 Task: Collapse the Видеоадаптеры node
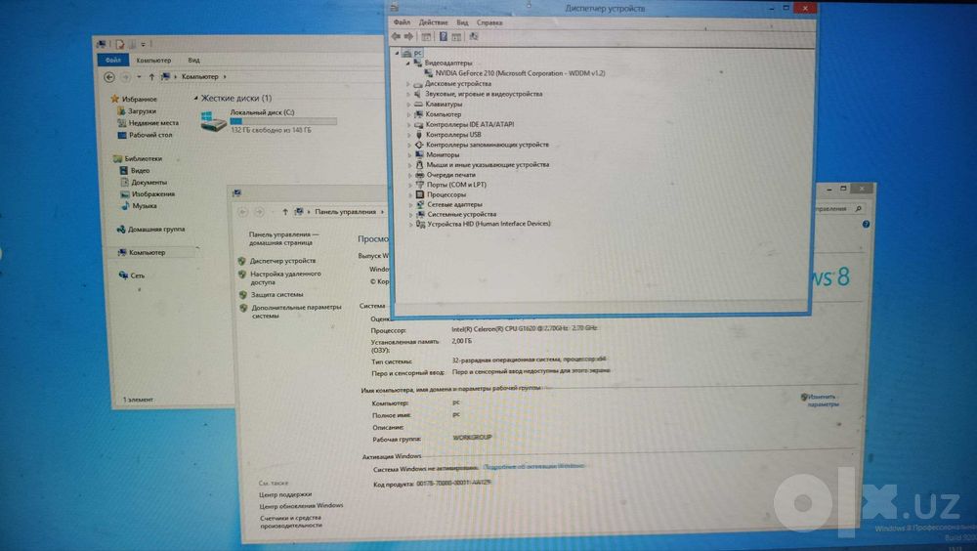(x=408, y=63)
